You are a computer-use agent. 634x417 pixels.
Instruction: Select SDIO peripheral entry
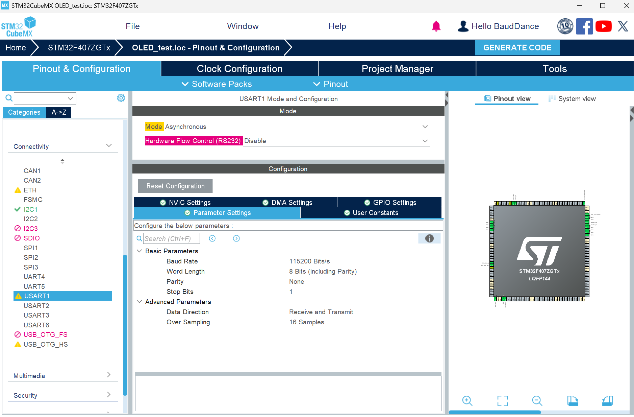click(x=32, y=238)
